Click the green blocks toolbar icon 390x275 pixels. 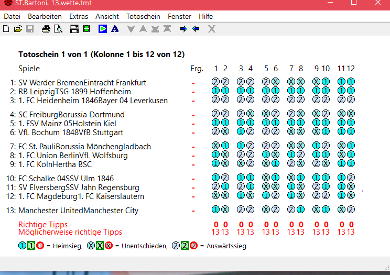[x=86, y=29]
